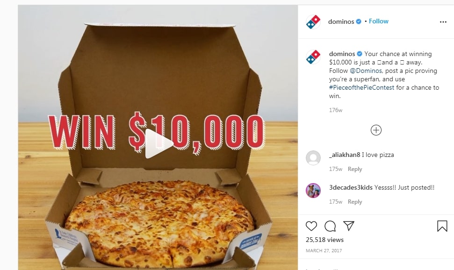The image size is (454, 270).
Task: Play the Win $10,000 video
Action: 159,143
